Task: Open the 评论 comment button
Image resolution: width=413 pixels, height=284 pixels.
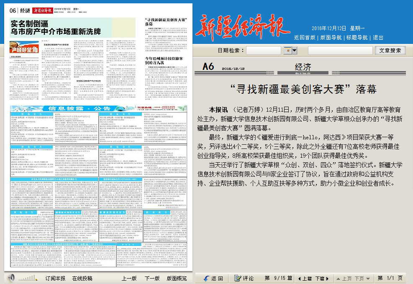Action: [244, 278]
